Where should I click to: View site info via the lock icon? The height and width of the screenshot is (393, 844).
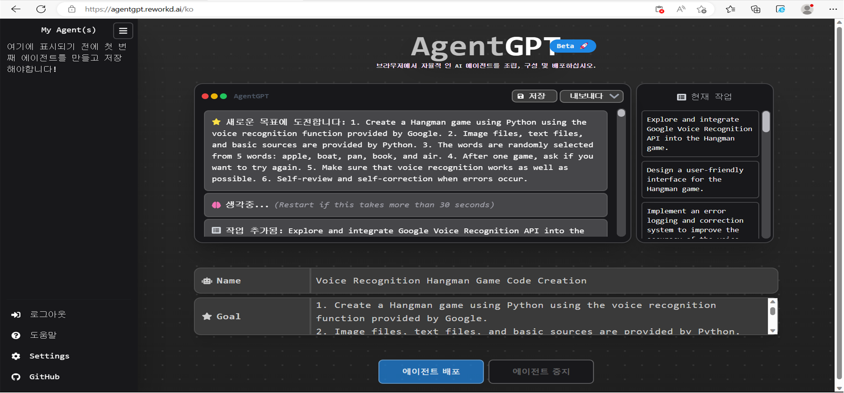pos(72,9)
